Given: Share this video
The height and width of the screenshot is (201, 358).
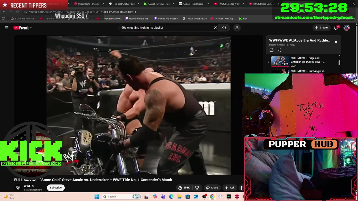Looking at the screenshot, I should pos(212,188).
